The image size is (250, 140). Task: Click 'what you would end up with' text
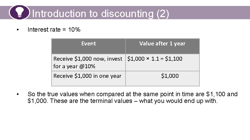tap(178, 101)
